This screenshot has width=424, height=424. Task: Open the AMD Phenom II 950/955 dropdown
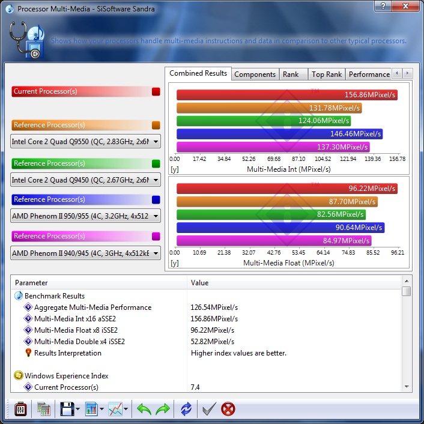(x=85, y=216)
